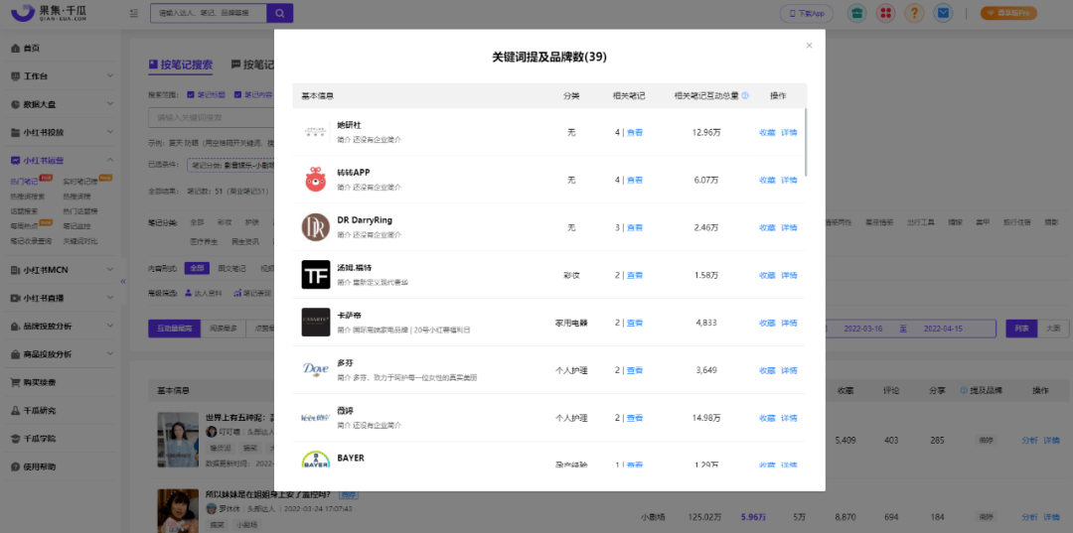Image resolution: width=1073 pixels, height=533 pixels.
Task: Click 查看 link for 她研社 notes
Action: tap(635, 132)
